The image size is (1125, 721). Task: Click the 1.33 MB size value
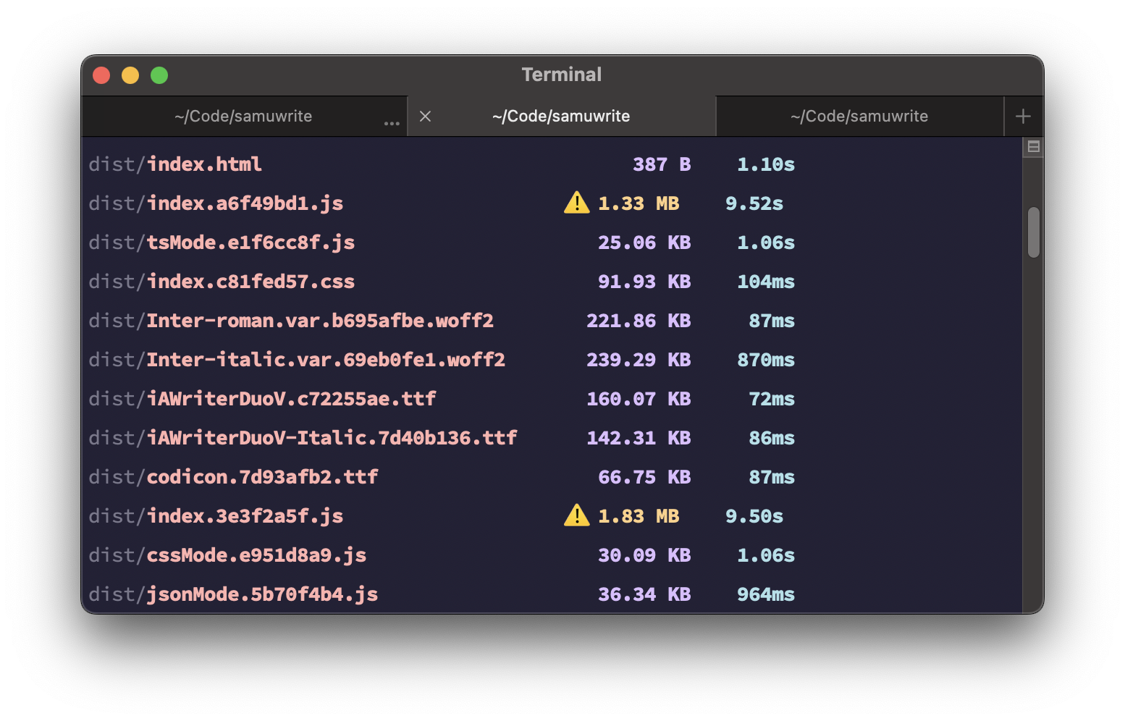point(639,203)
